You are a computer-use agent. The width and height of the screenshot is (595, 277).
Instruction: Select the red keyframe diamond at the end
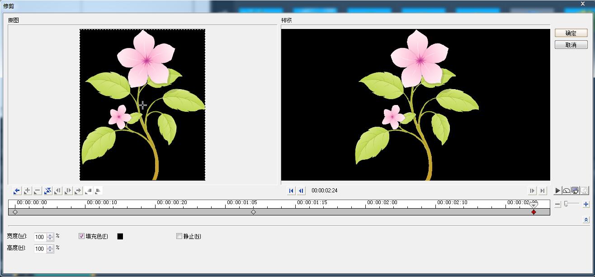tap(534, 212)
